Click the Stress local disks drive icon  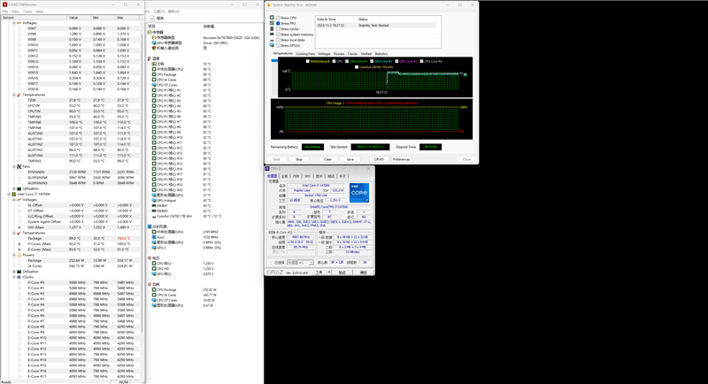[x=272, y=40]
